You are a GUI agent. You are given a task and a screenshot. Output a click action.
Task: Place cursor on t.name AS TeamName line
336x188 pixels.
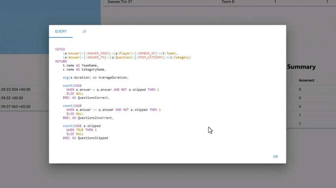tap(80, 65)
